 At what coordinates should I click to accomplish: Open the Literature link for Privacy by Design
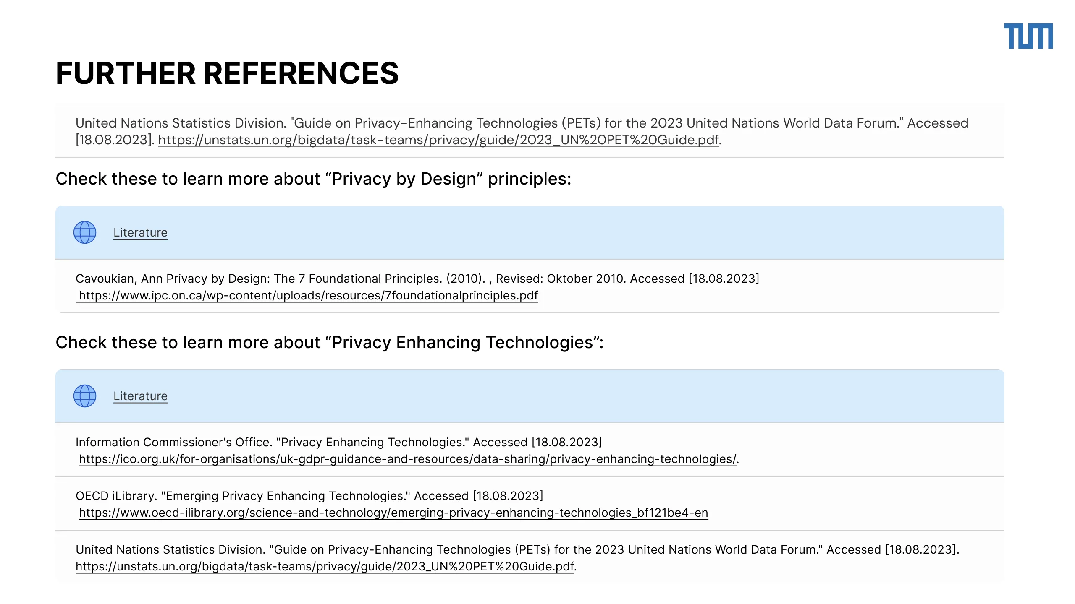140,232
